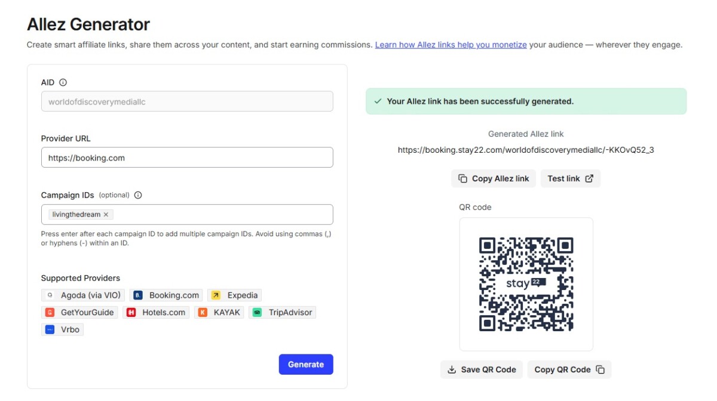The image size is (717, 401).
Task: Open the Test link button
Action: point(571,178)
